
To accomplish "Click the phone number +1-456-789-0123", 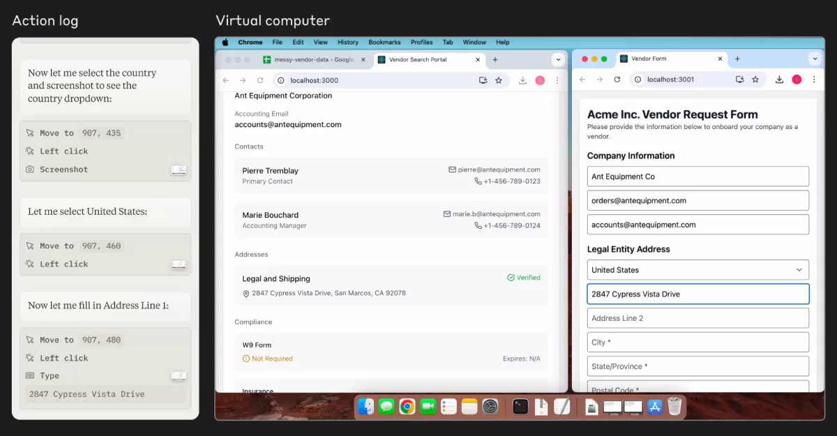I will point(512,181).
